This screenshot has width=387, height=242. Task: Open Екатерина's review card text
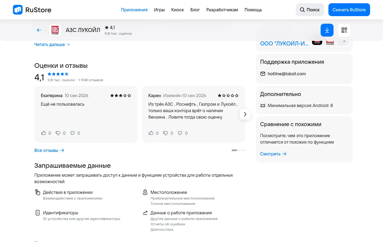point(63,104)
